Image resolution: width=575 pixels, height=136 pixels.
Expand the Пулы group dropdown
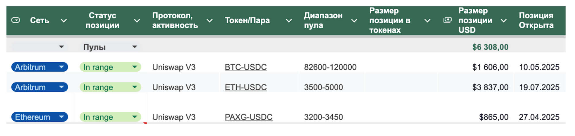click(135, 47)
